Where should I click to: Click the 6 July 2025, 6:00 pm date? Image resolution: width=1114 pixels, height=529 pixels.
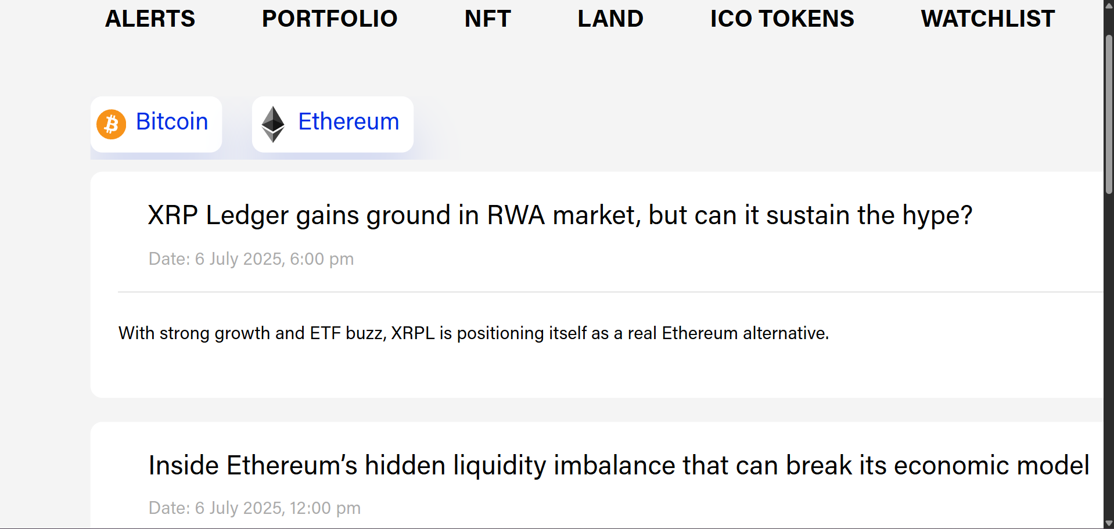click(274, 258)
